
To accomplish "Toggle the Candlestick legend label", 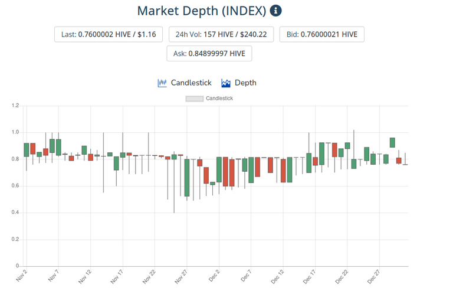I will coord(219,99).
